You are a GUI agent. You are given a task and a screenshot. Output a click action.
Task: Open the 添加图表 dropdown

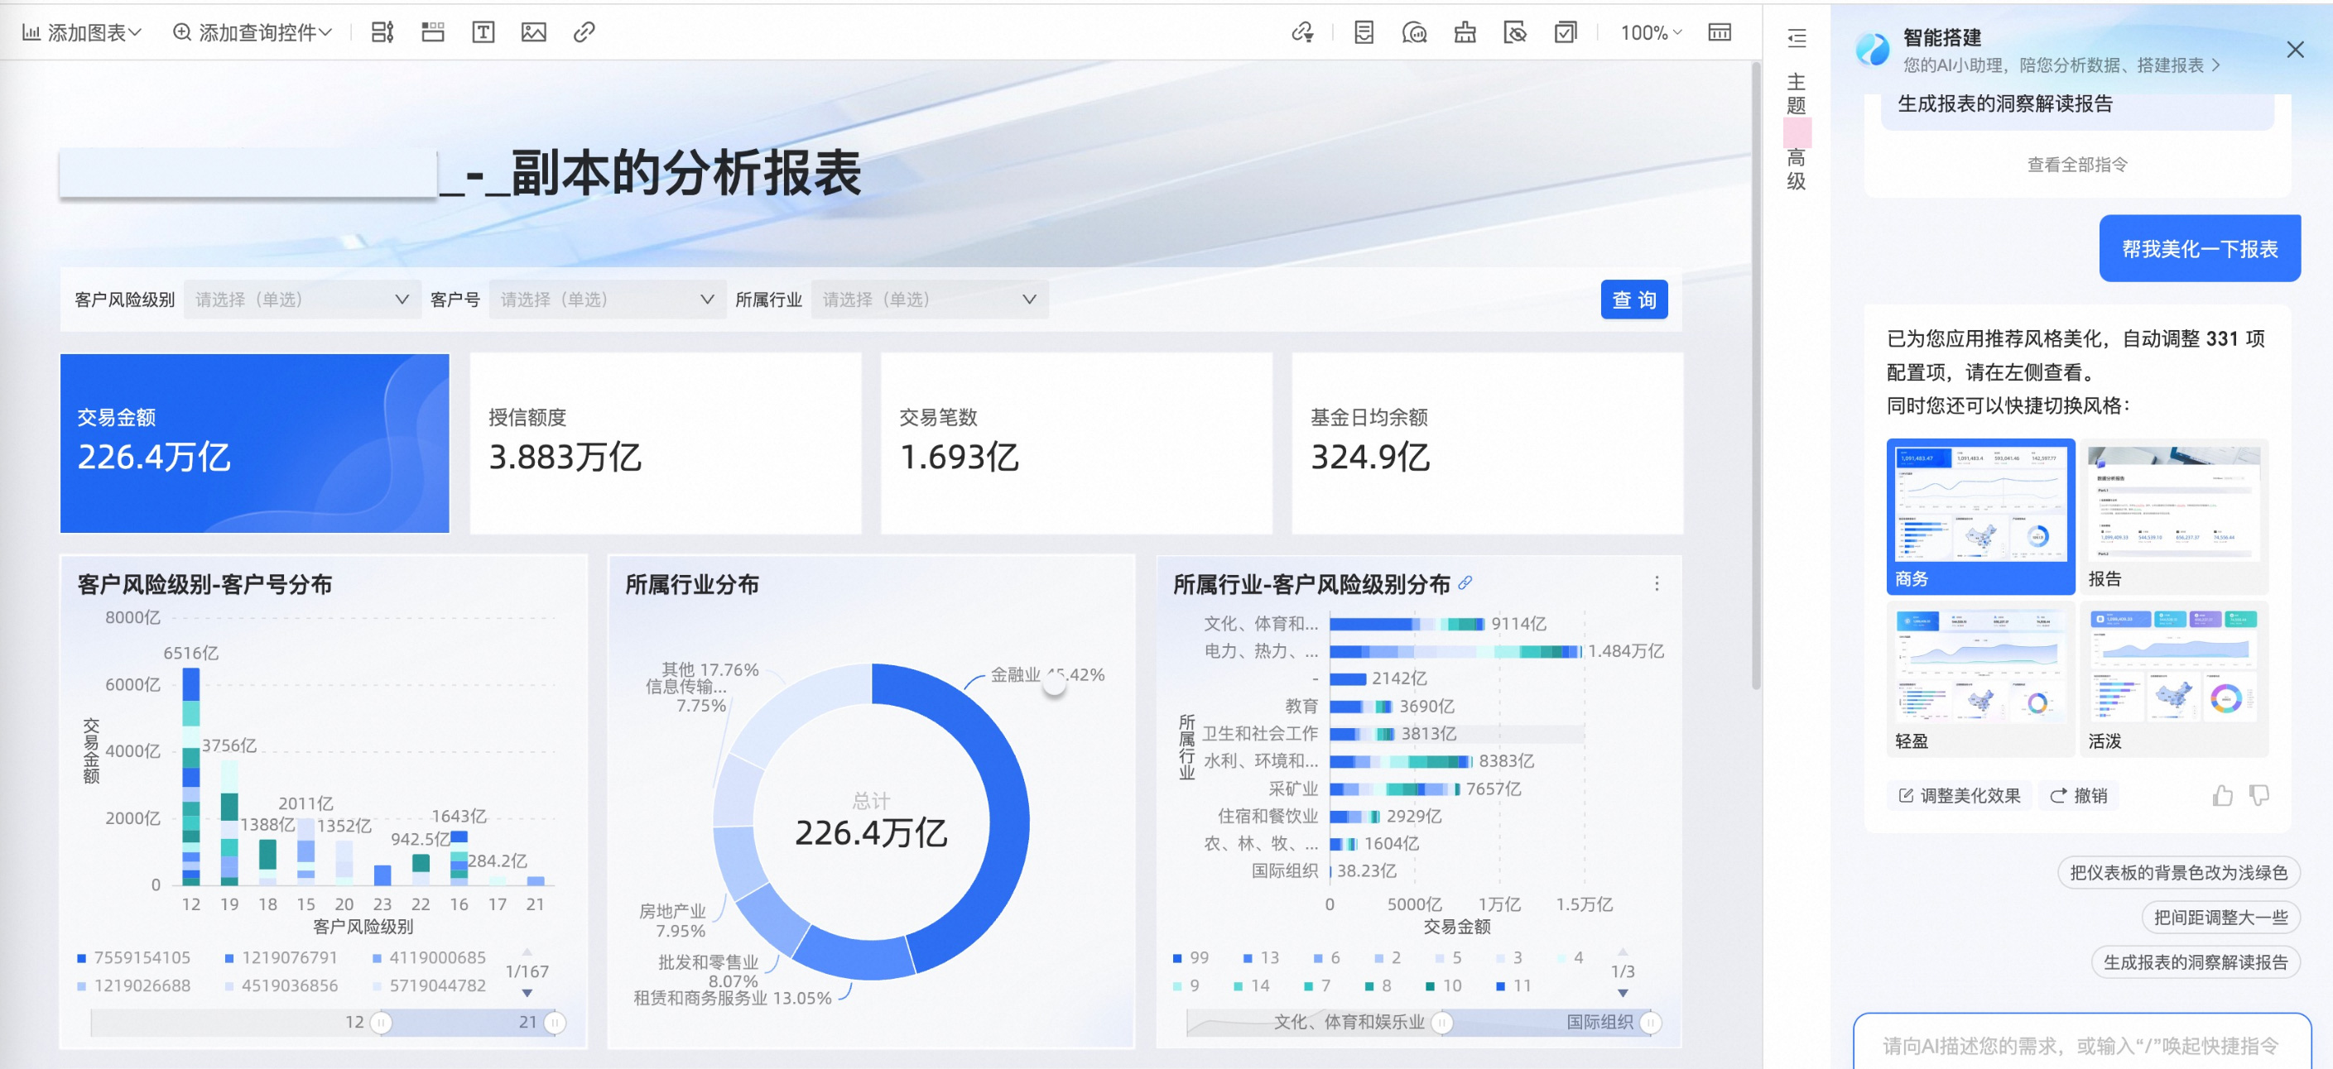pos(81,32)
